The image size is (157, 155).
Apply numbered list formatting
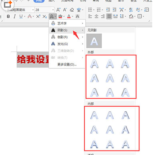coord(99,10)
